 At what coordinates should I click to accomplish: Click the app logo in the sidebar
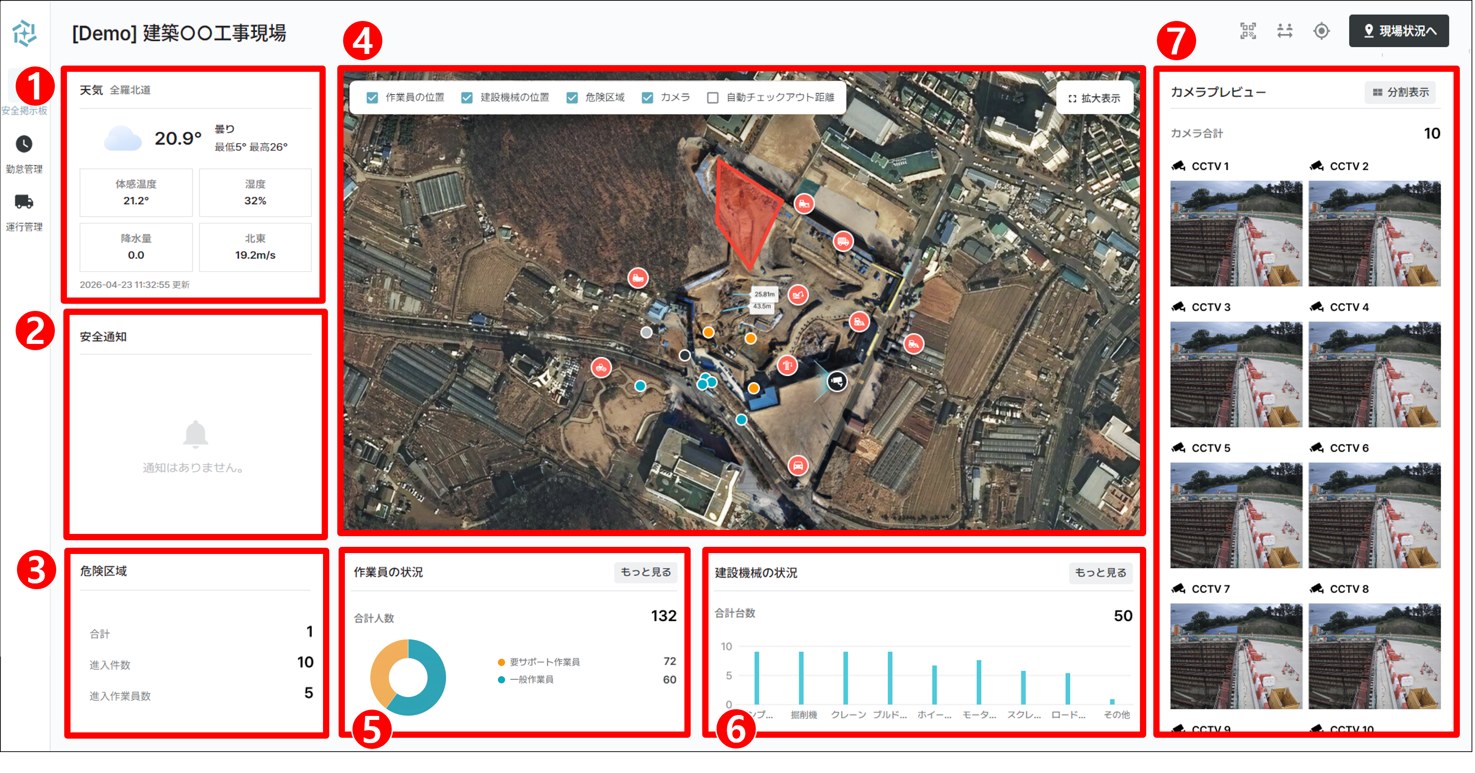24,33
